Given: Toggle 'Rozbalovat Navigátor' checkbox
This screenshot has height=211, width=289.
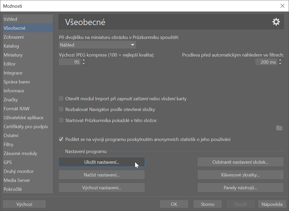Looking at the screenshot, I should [61, 109].
